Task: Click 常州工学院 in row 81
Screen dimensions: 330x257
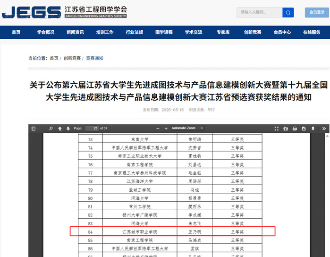Action: pyautogui.click(x=140, y=207)
